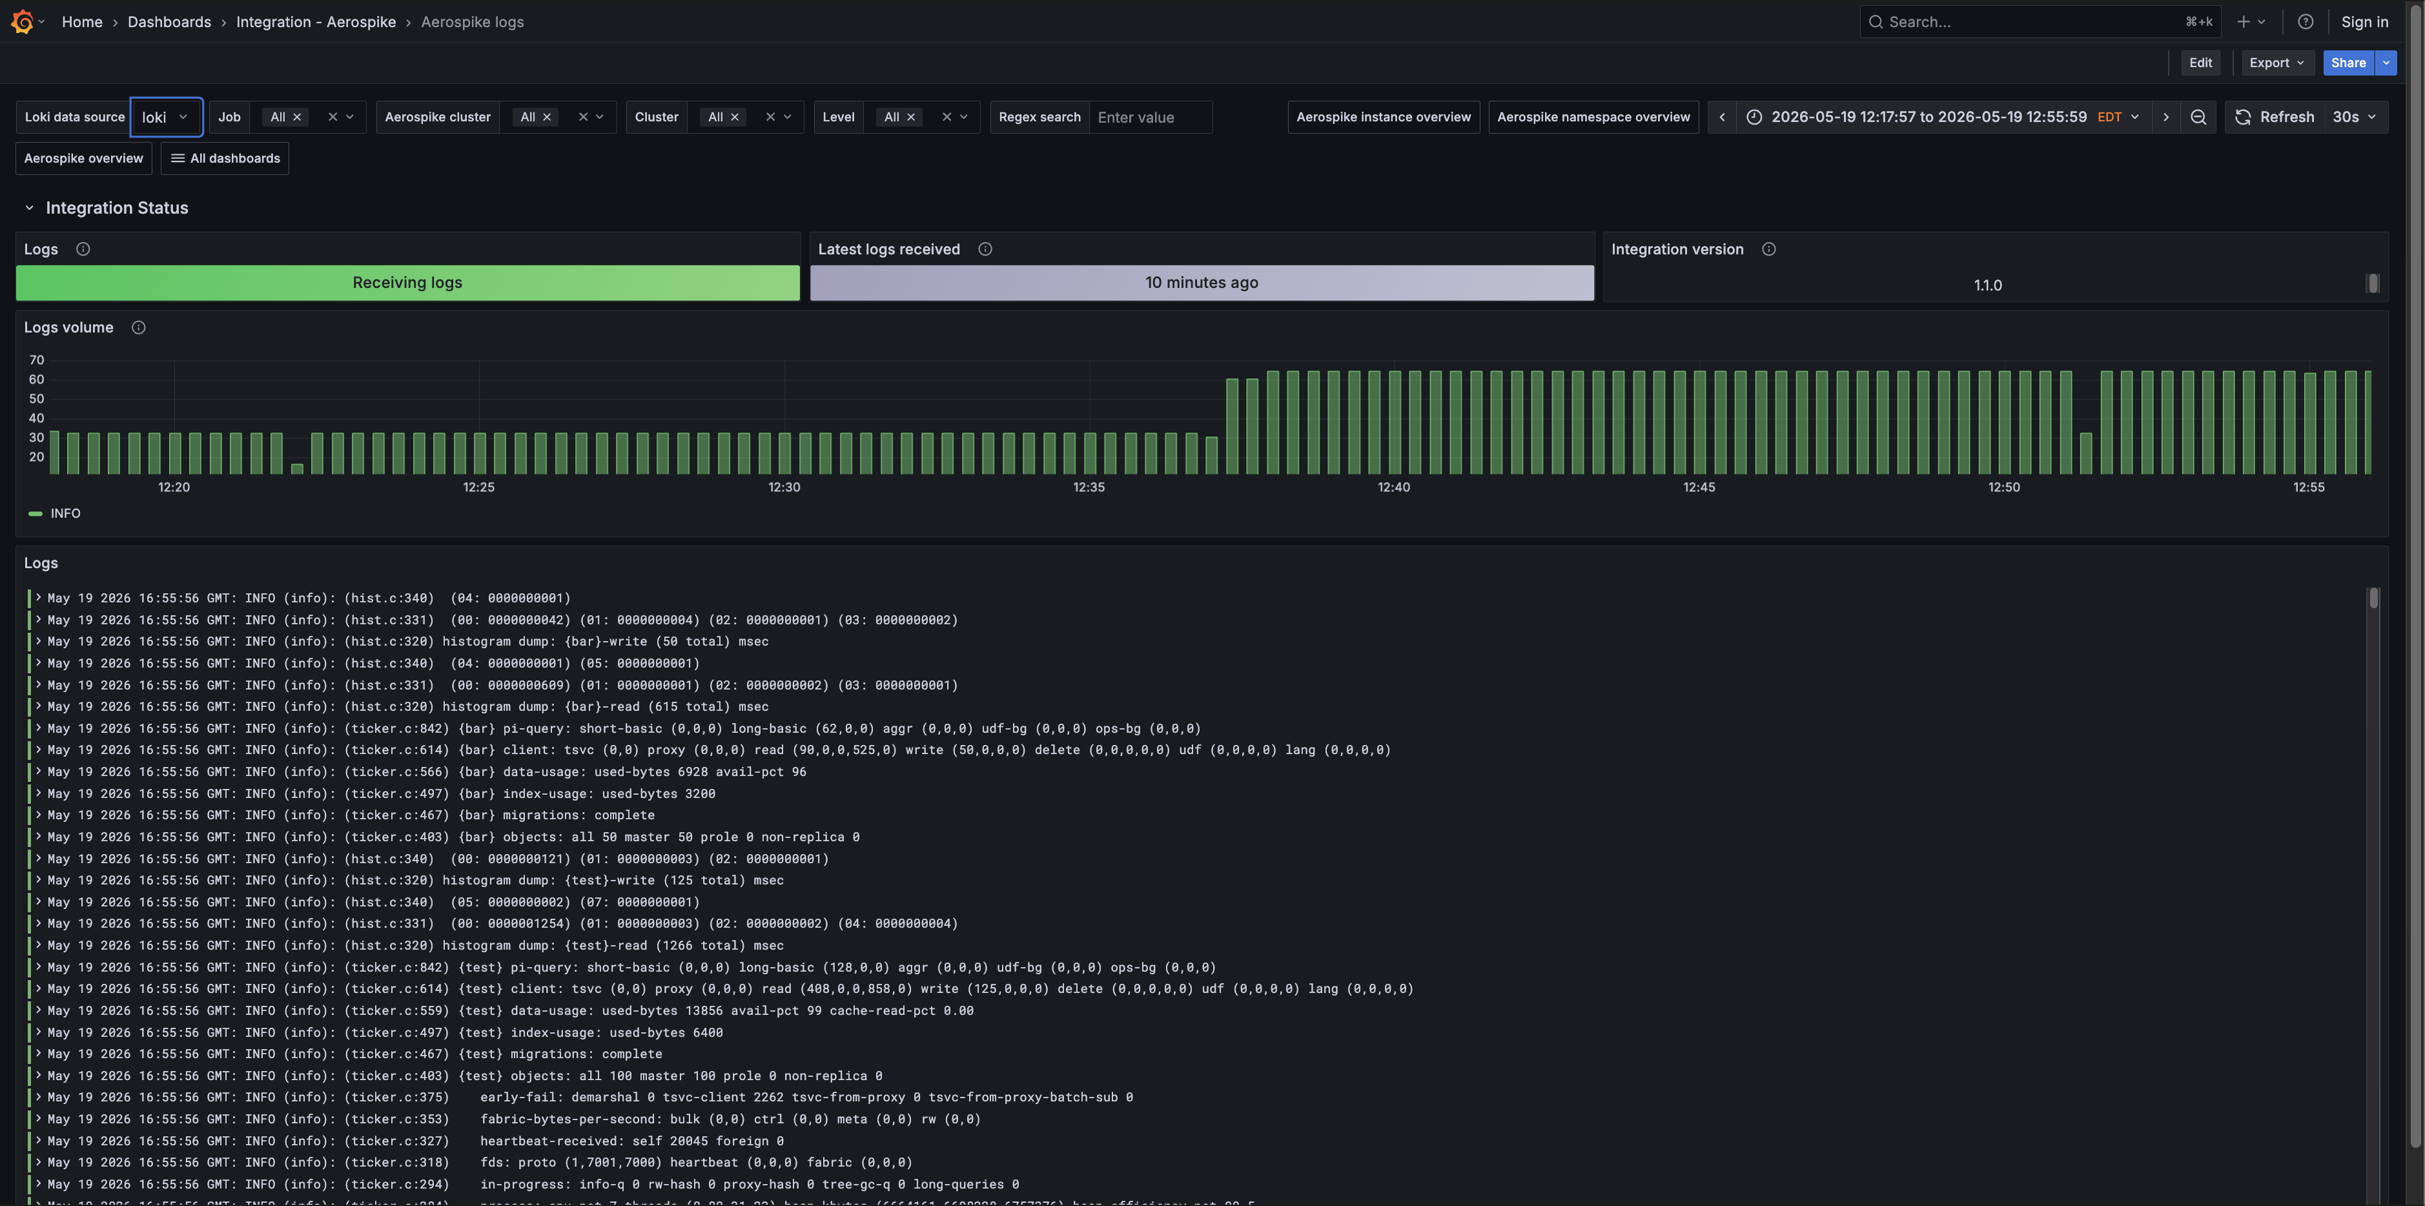Viewport: 2425px width, 1206px height.
Task: Show info for Latest logs received
Action: [x=985, y=249]
